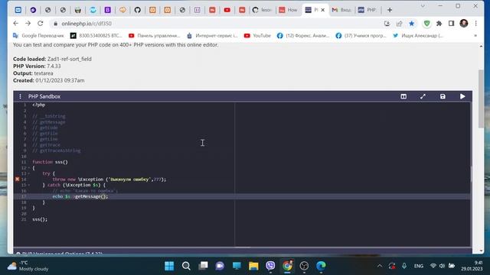Open tab search dropdown arrow
Image resolution: width=490 pixels, height=275 pixels.
point(423,6)
